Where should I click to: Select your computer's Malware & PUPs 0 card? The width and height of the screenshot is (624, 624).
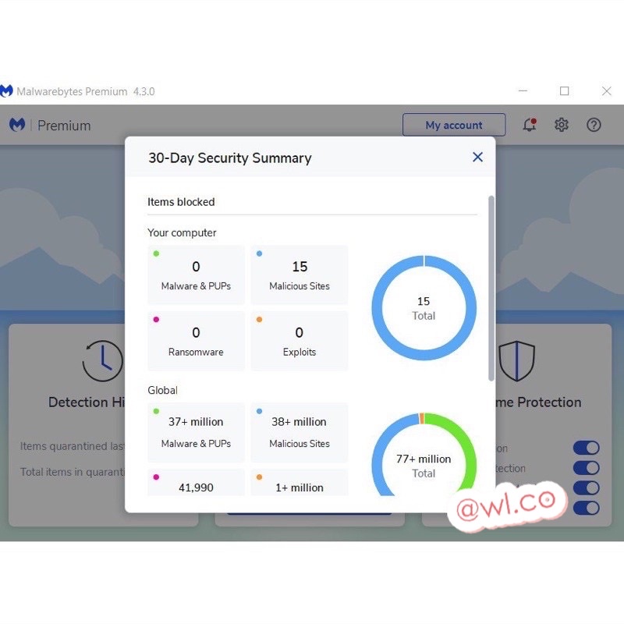point(196,275)
